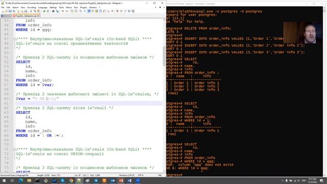Click the clock showing date and time

312,180
